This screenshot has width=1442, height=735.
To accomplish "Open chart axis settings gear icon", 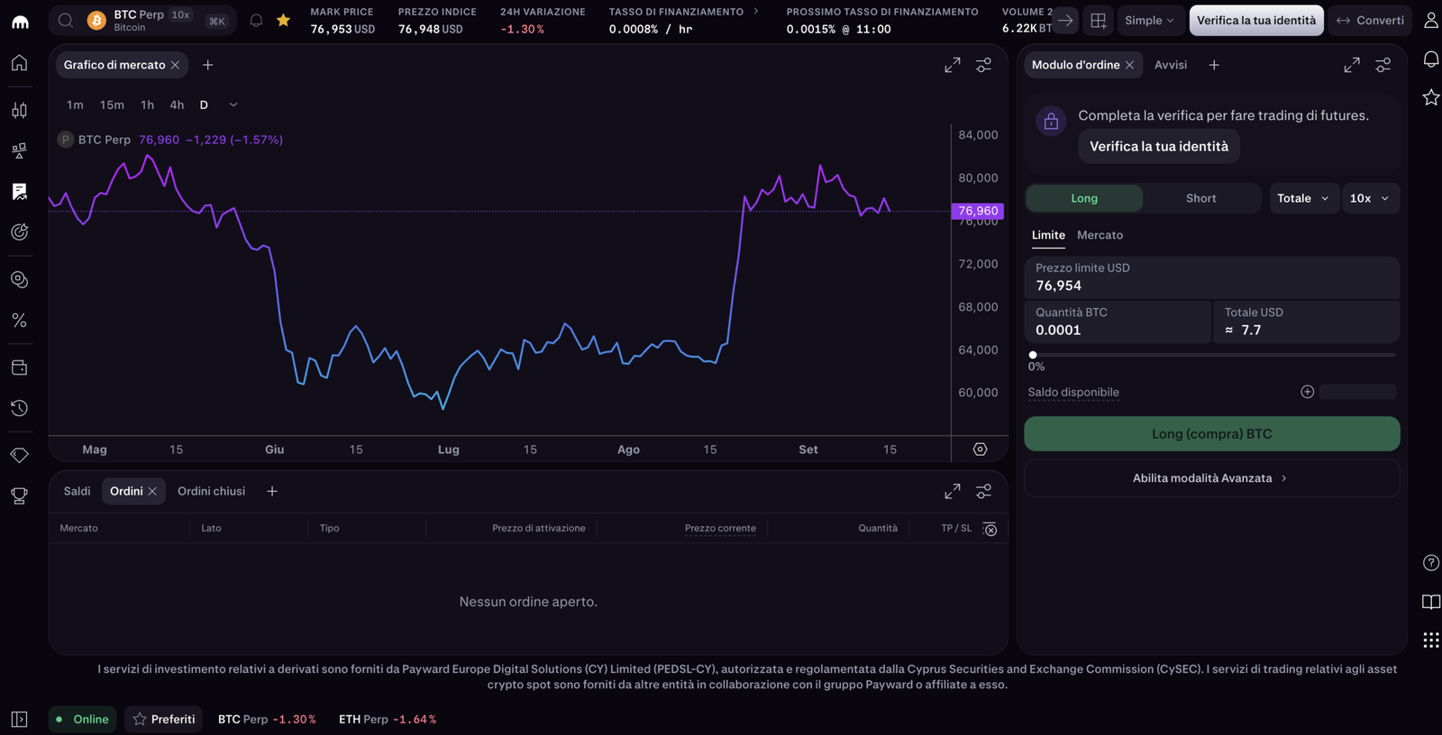I will (981, 449).
